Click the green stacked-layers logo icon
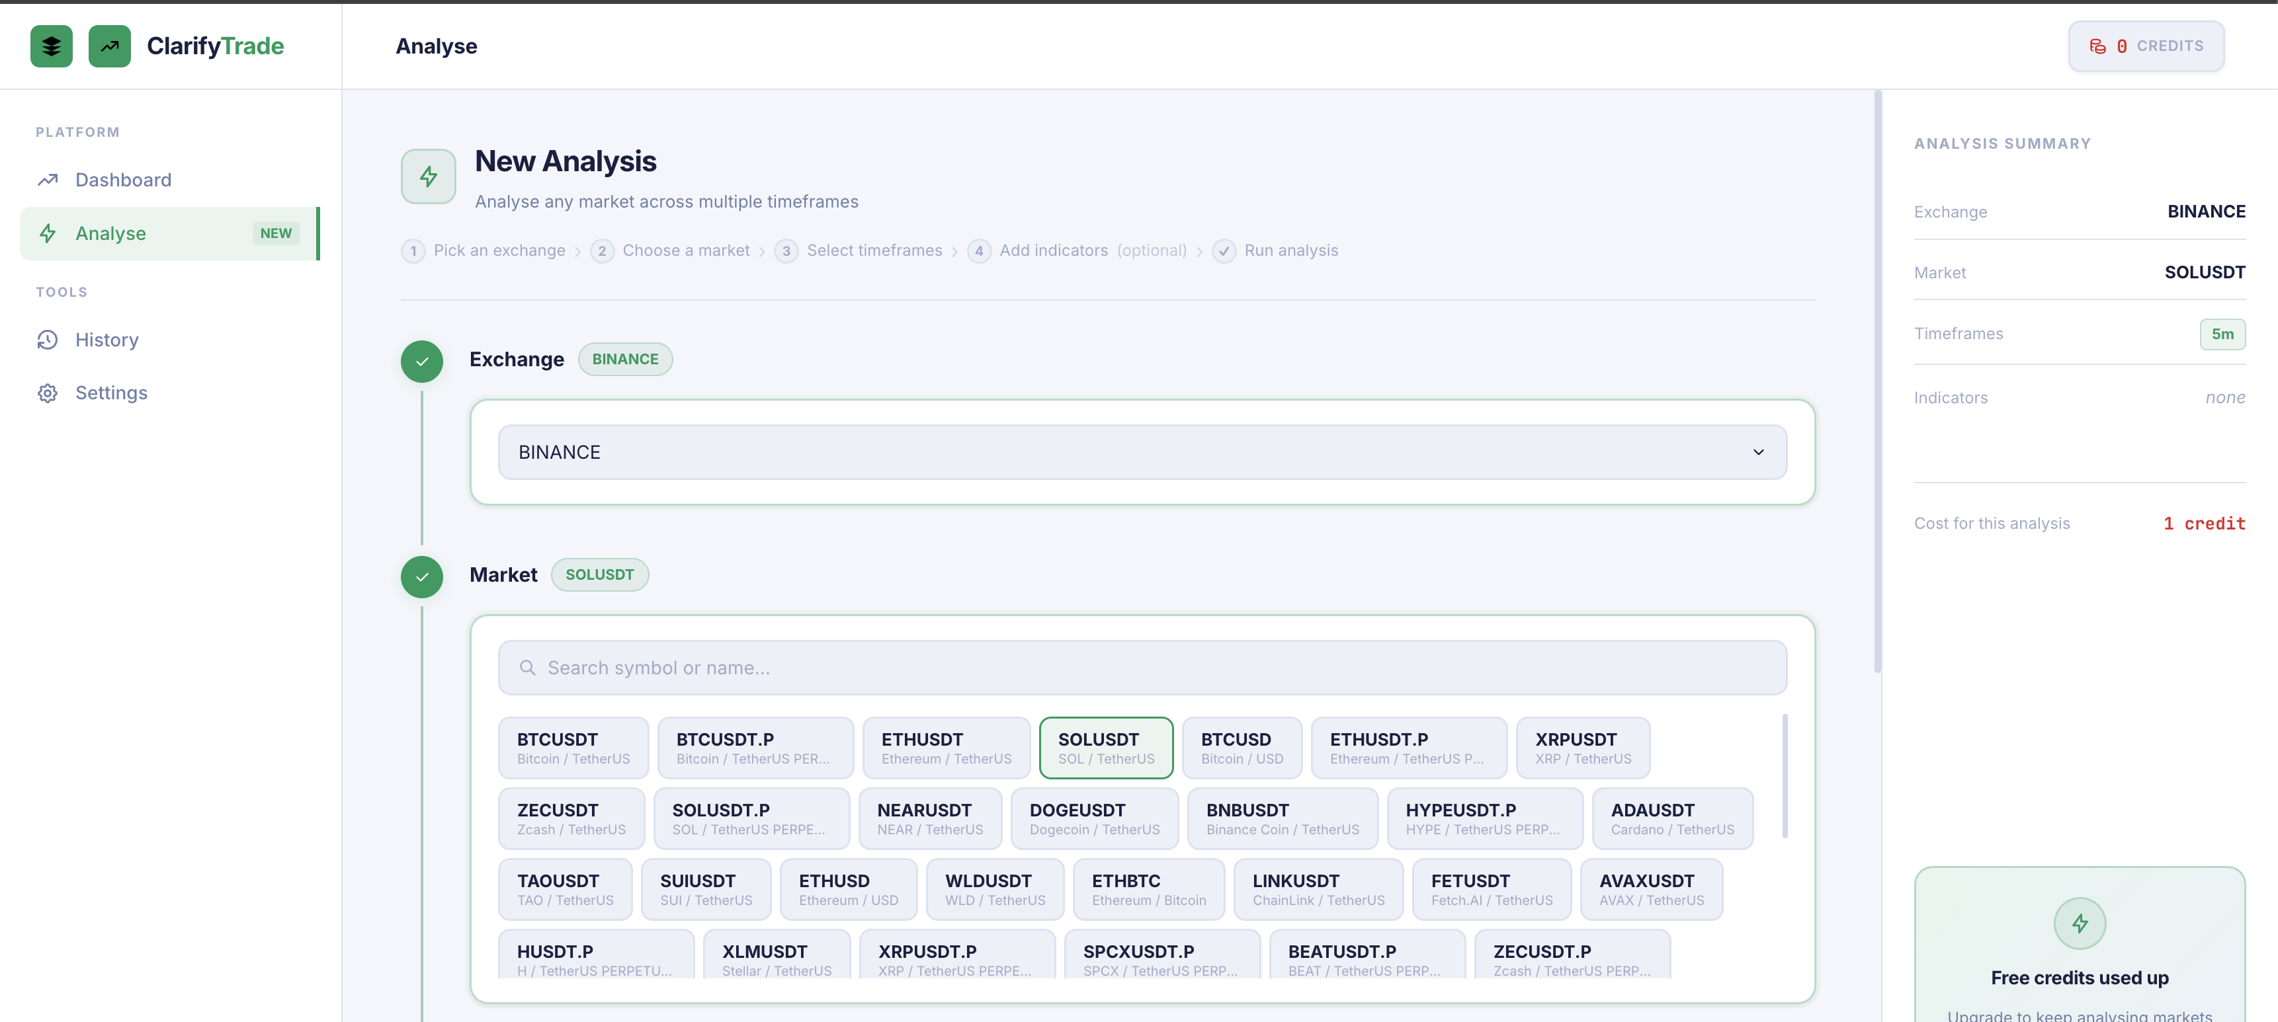Image resolution: width=2278 pixels, height=1022 pixels. (x=52, y=46)
